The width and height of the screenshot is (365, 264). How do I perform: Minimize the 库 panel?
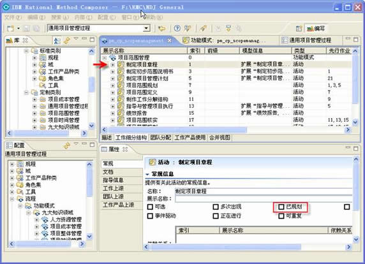point(84,39)
